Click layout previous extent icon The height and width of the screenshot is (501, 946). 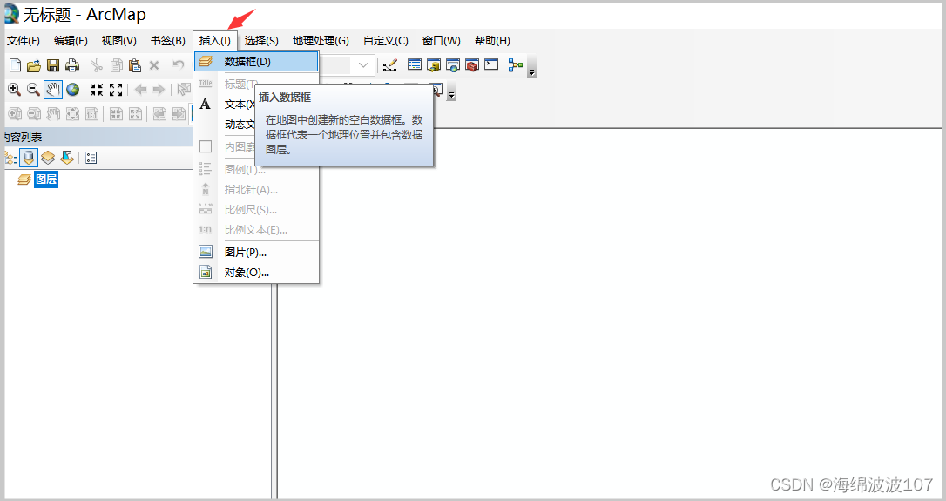pyautogui.click(x=159, y=113)
